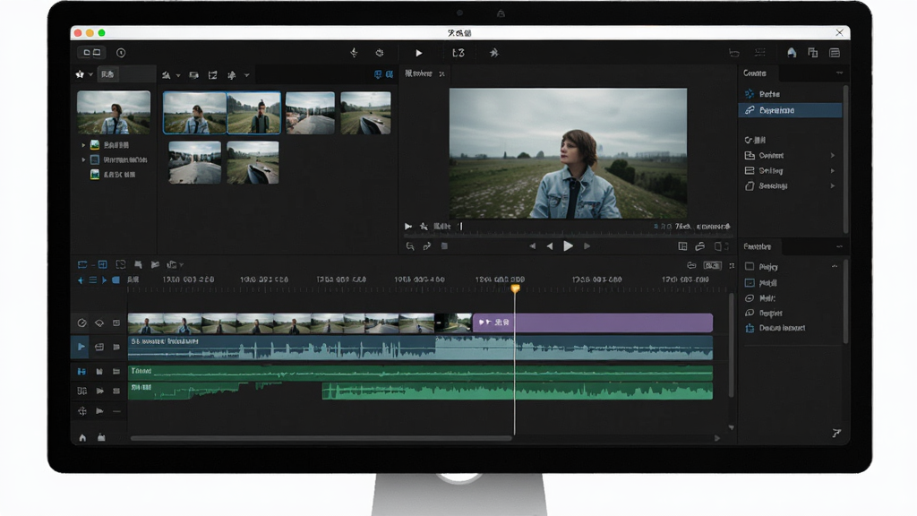This screenshot has width=917, height=516.
Task: Click the crop-frame icon in the media browser toolbar
Action: coord(213,75)
